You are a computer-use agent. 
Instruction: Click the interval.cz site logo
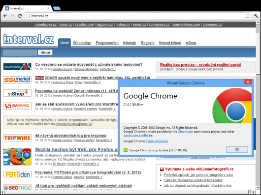pos(29,39)
